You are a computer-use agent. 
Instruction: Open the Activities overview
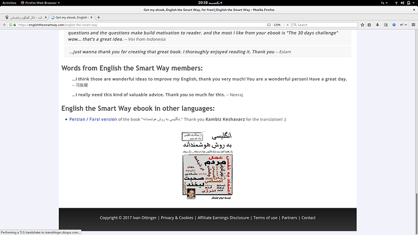pos(9,3)
